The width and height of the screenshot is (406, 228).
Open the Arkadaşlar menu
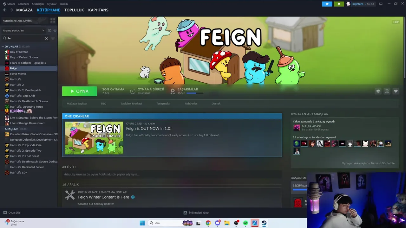click(38, 4)
